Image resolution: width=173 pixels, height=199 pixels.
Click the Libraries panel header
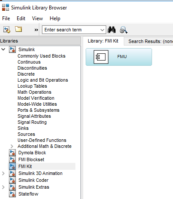pyautogui.click(x=40, y=41)
